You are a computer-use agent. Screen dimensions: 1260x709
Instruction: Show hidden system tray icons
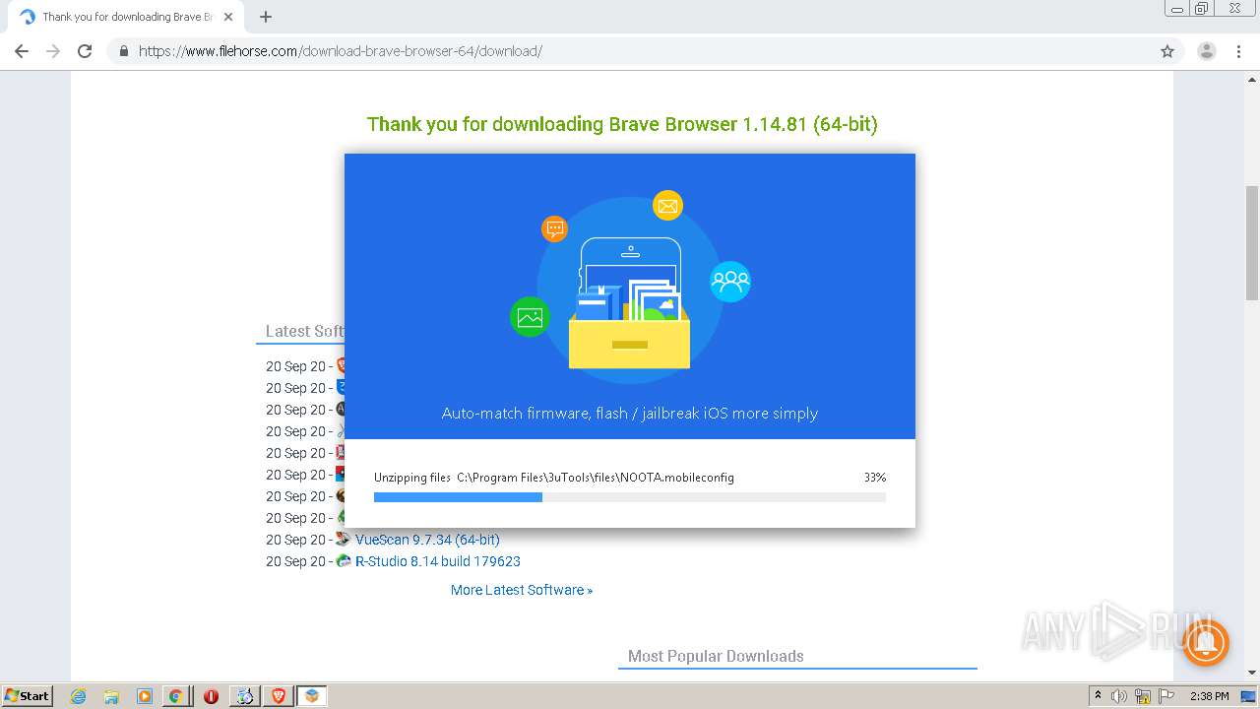(x=1099, y=696)
